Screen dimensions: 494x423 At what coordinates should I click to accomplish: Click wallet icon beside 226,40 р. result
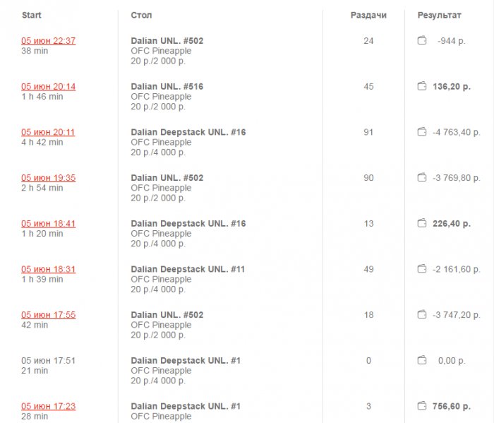(x=422, y=224)
